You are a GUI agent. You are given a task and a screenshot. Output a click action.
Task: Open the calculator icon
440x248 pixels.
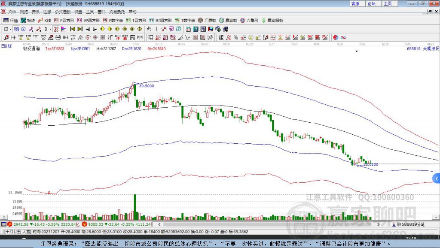point(196,29)
